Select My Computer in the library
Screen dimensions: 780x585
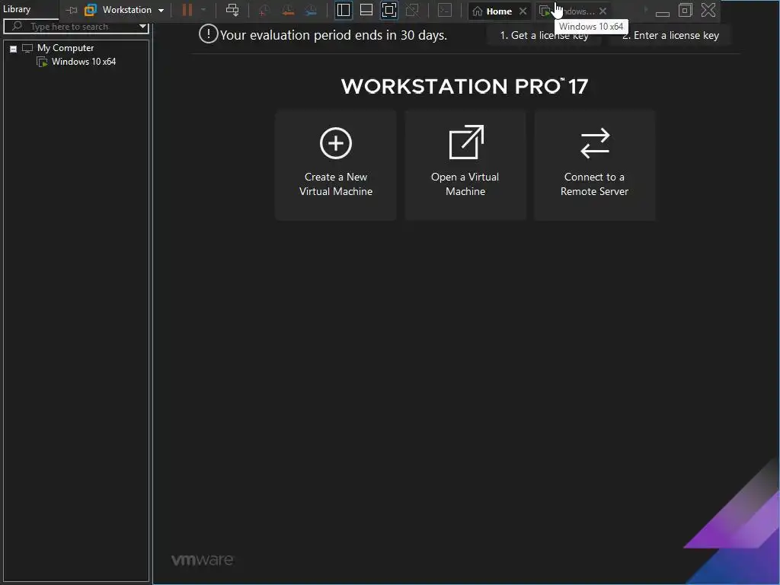(66, 48)
